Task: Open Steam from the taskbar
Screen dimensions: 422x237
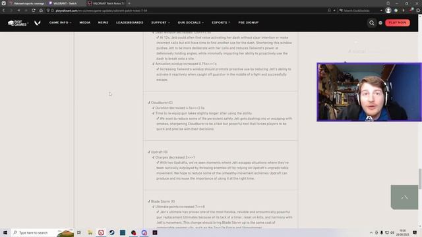Action: pyautogui.click(x=111, y=232)
